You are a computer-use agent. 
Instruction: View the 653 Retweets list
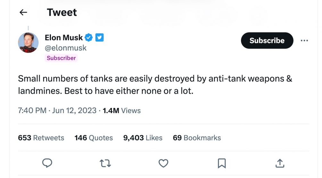pos(41,138)
